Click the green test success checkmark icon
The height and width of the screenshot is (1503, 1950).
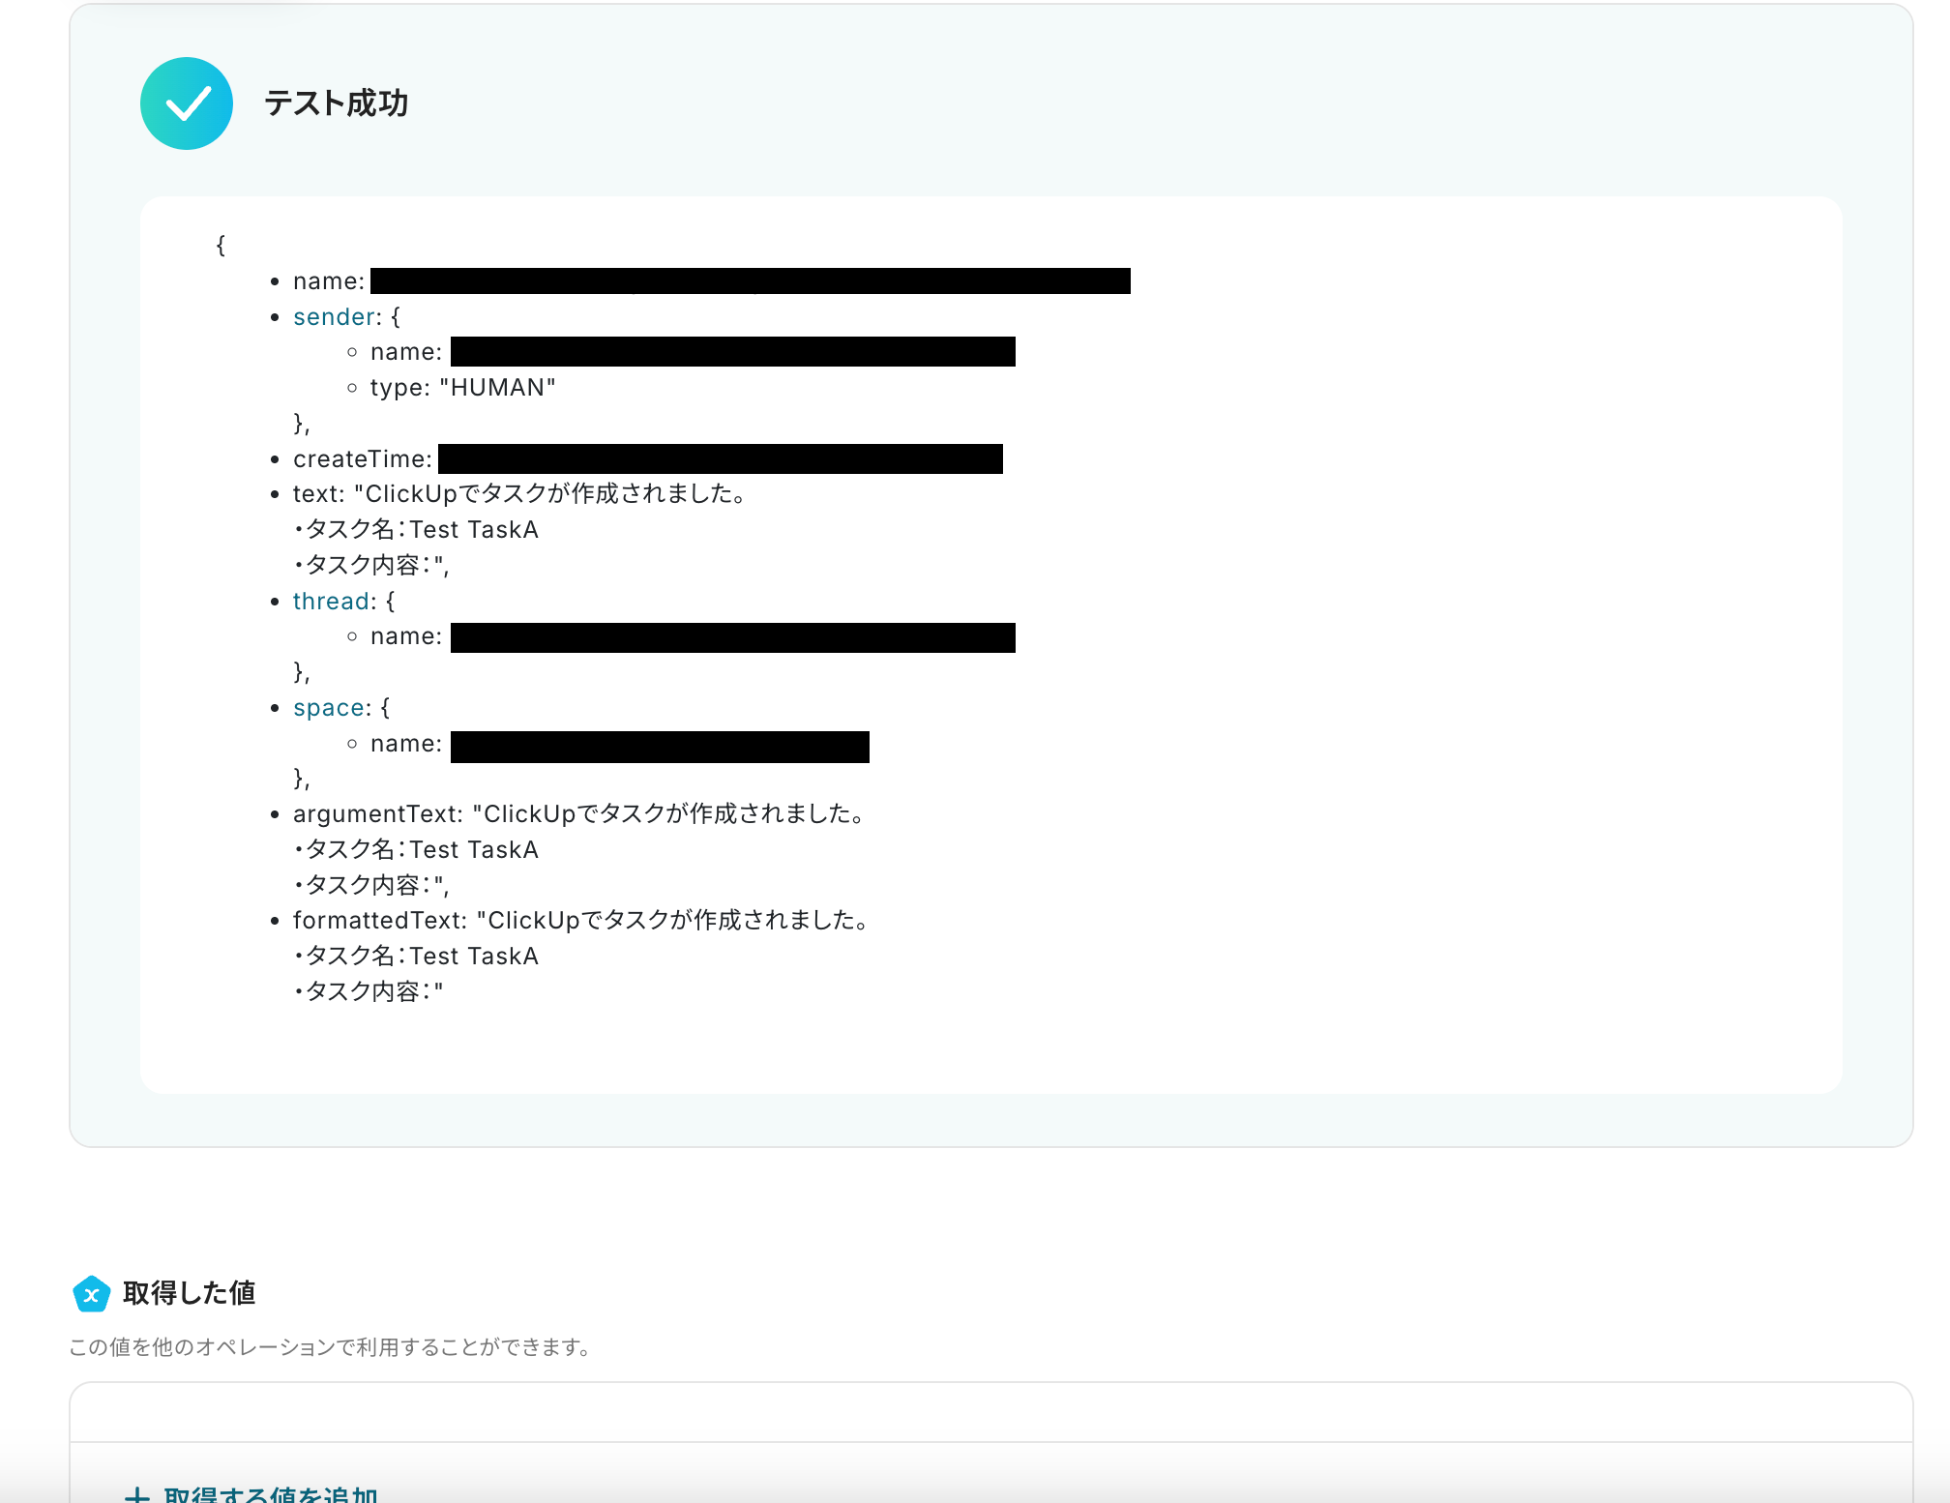187,103
